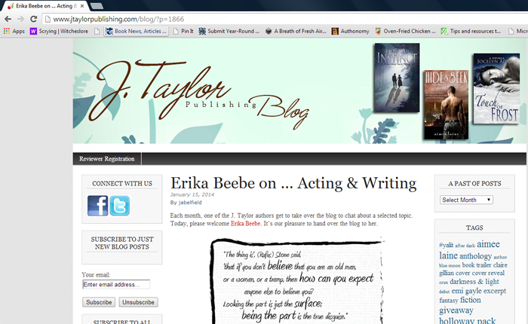This screenshot has width=528, height=324.
Task: Focus the email address input field
Action: pos(116,285)
